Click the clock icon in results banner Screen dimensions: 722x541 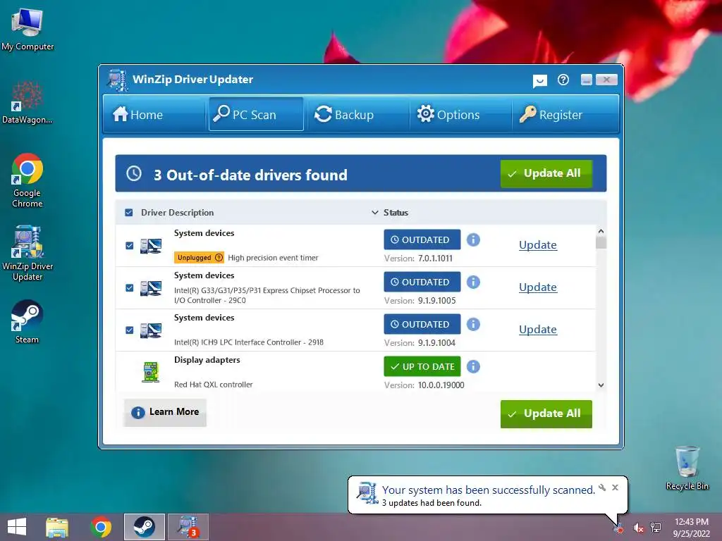point(134,173)
